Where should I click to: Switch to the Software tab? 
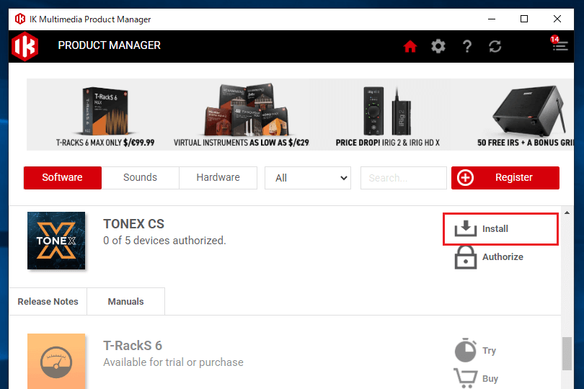point(63,177)
